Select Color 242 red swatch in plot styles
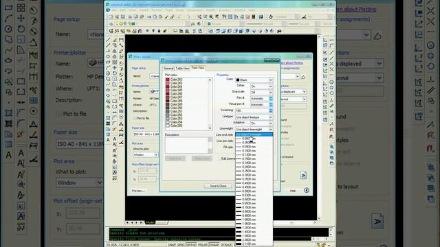440x247 pixels. pos(168,80)
